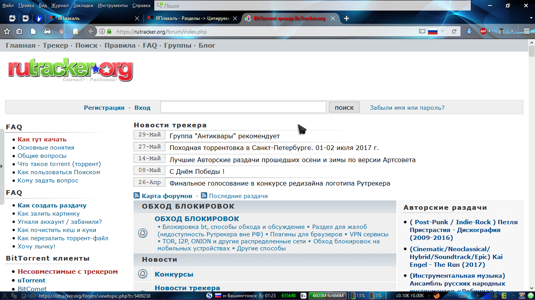
Task: Bookmark this page with the star icon
Action: tap(7, 31)
